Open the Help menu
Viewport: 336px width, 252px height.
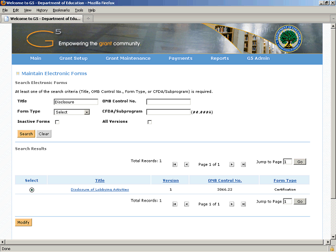92,10
